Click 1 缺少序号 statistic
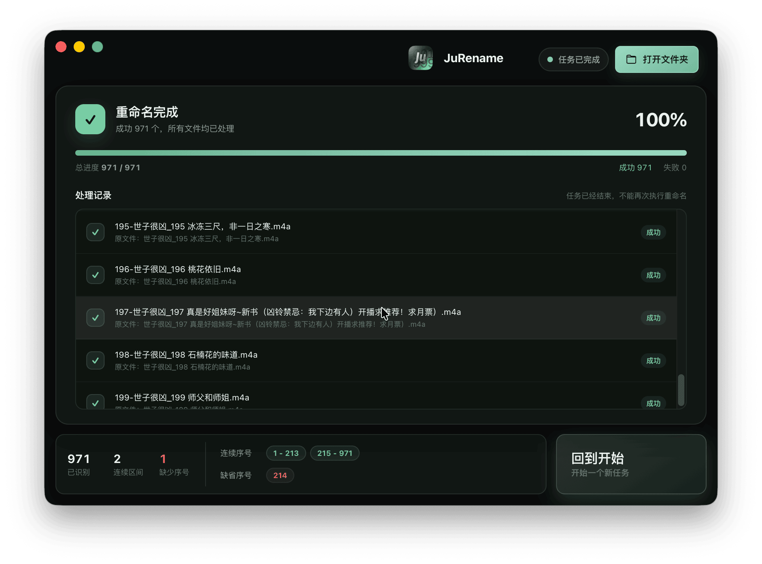The height and width of the screenshot is (564, 762). (174, 464)
